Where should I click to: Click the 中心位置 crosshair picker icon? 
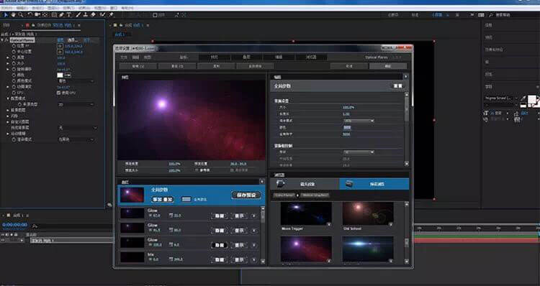[60, 52]
